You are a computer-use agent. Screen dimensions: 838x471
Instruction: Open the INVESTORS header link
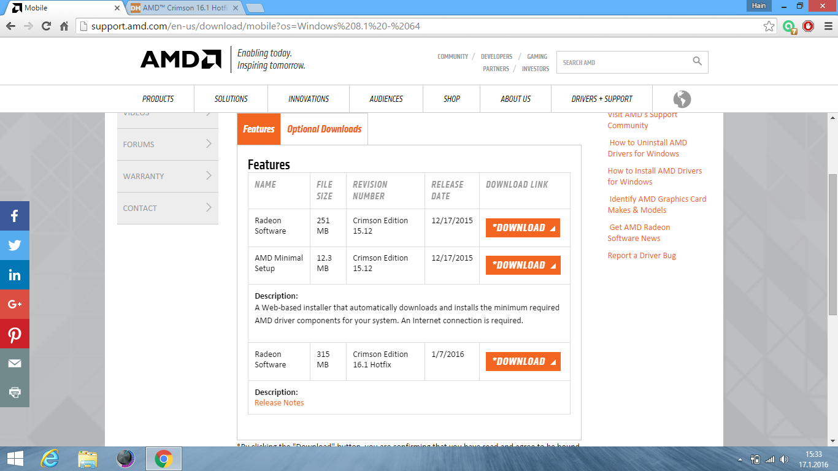[536, 69]
